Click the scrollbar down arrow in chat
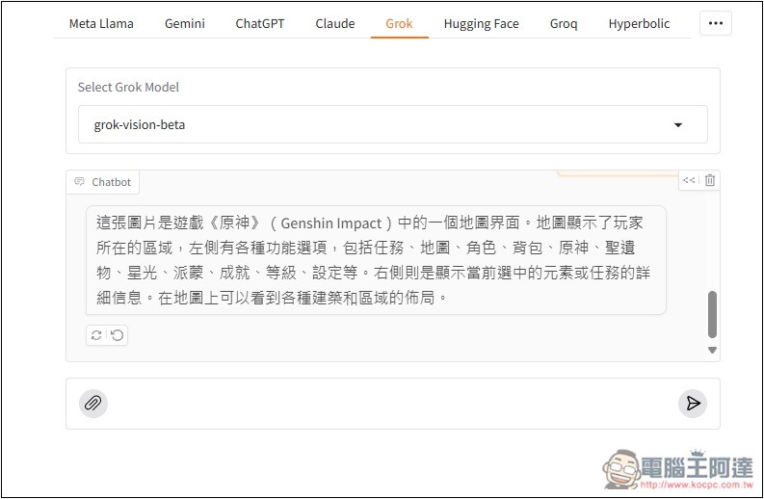The width and height of the screenshot is (764, 499). (x=712, y=351)
